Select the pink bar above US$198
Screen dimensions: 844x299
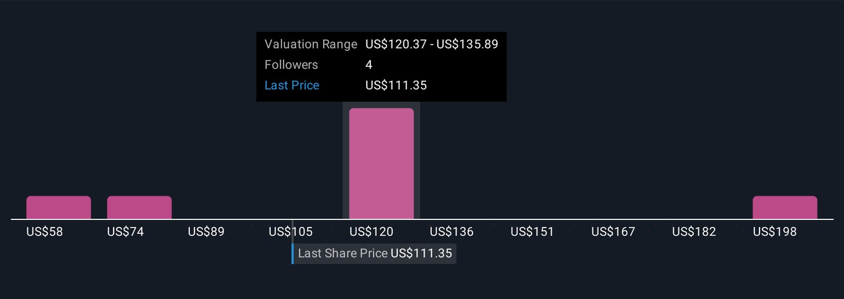784,207
